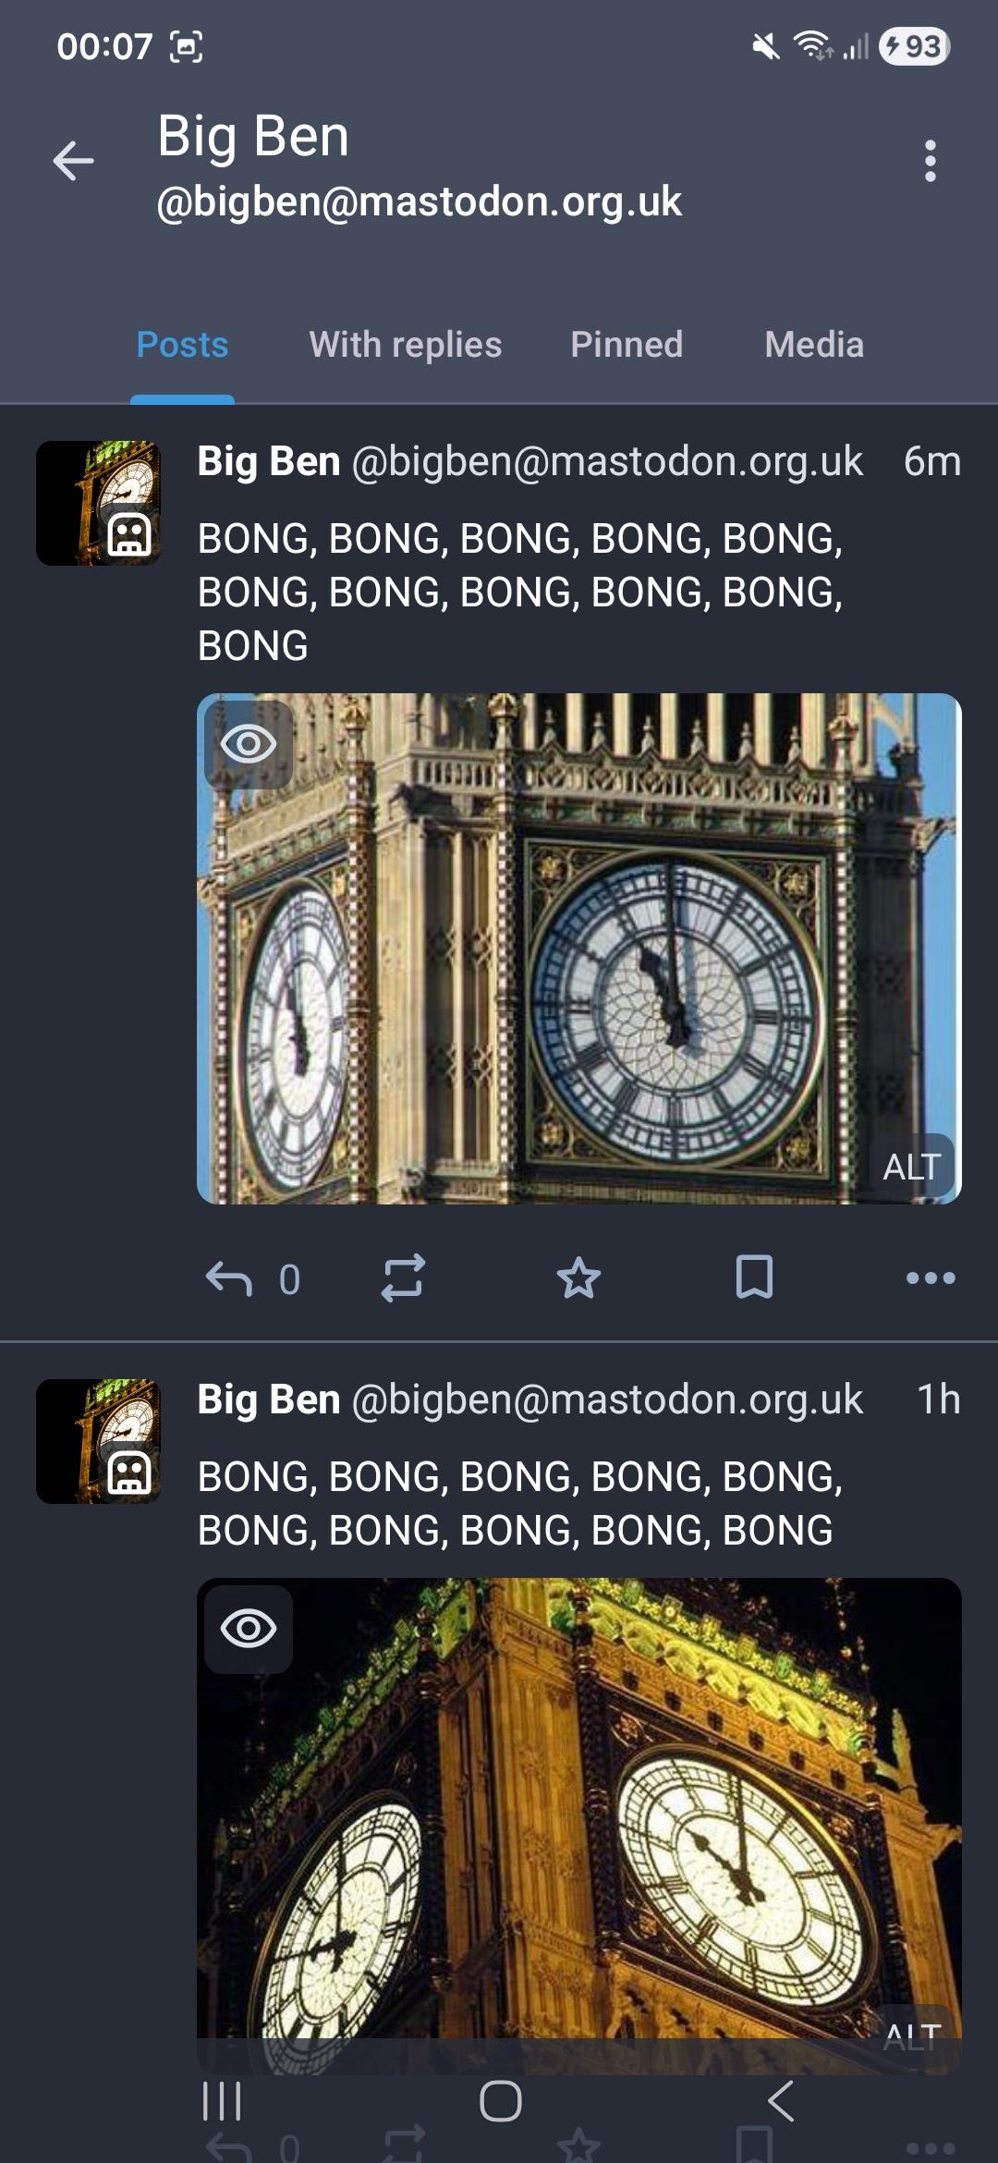Image resolution: width=998 pixels, height=2163 pixels.
Task: Reply to the 6m-old BONG post
Action: 229,1279
